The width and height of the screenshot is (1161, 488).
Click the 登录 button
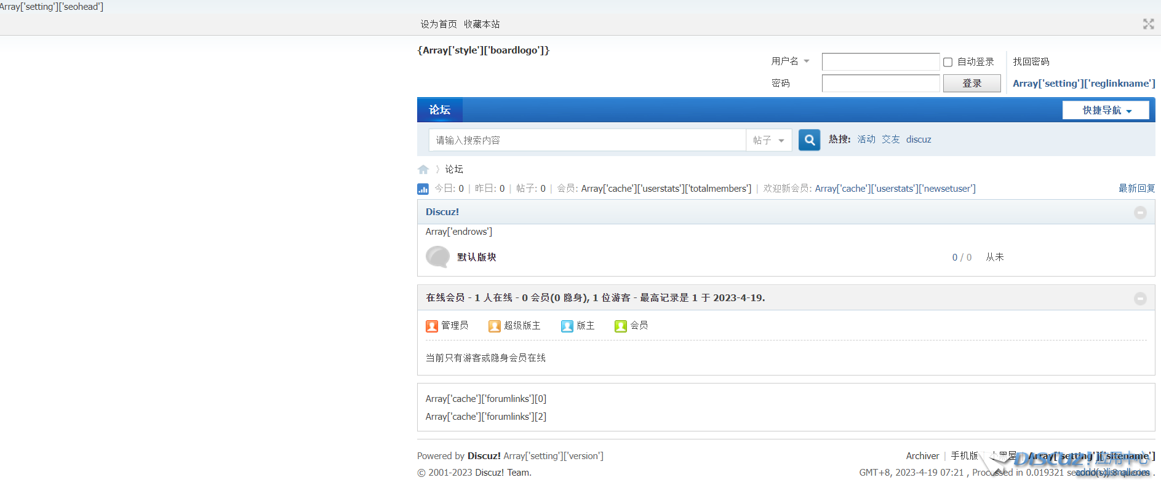(x=972, y=83)
